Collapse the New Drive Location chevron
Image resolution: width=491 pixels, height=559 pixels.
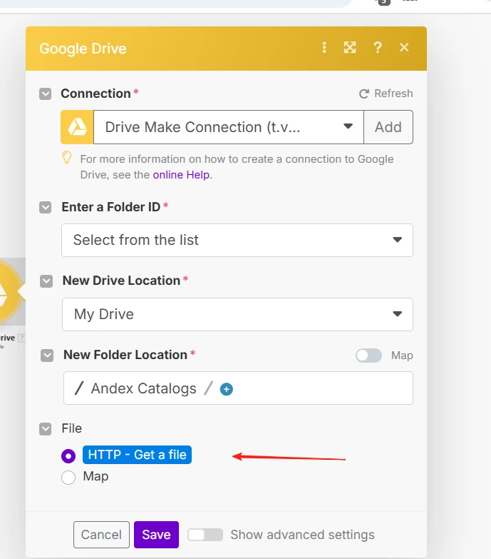point(46,281)
